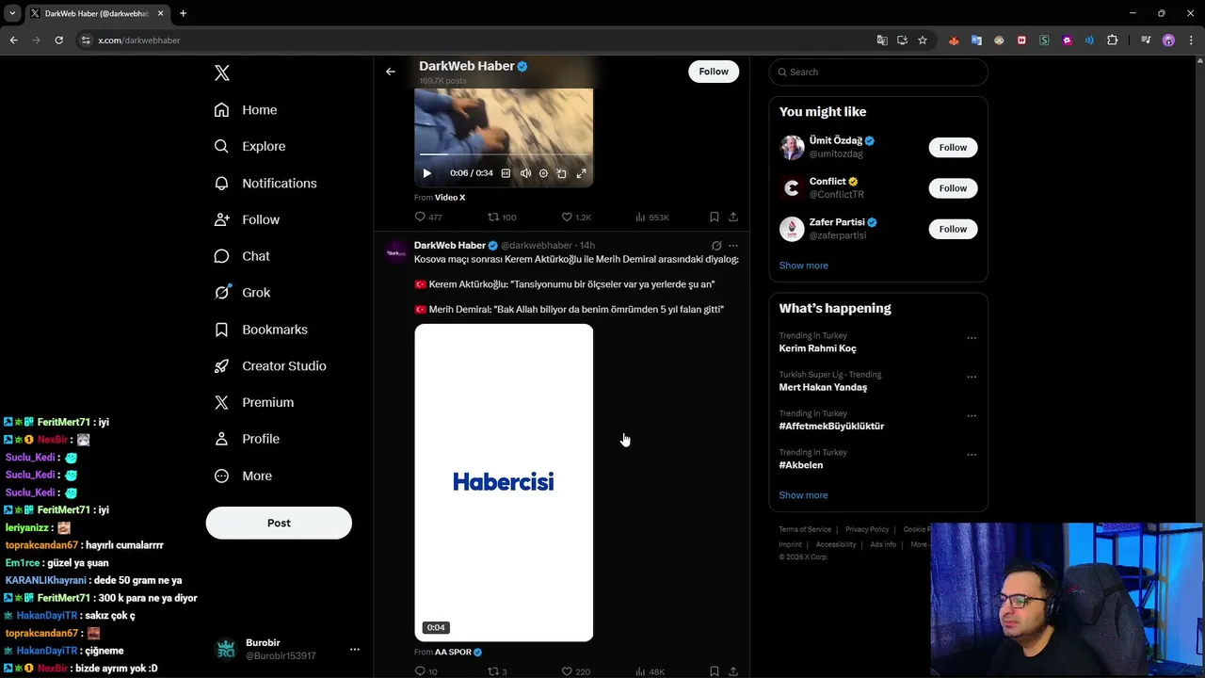Click the Search input field
This screenshot has height=678, width=1205.
[x=878, y=72]
